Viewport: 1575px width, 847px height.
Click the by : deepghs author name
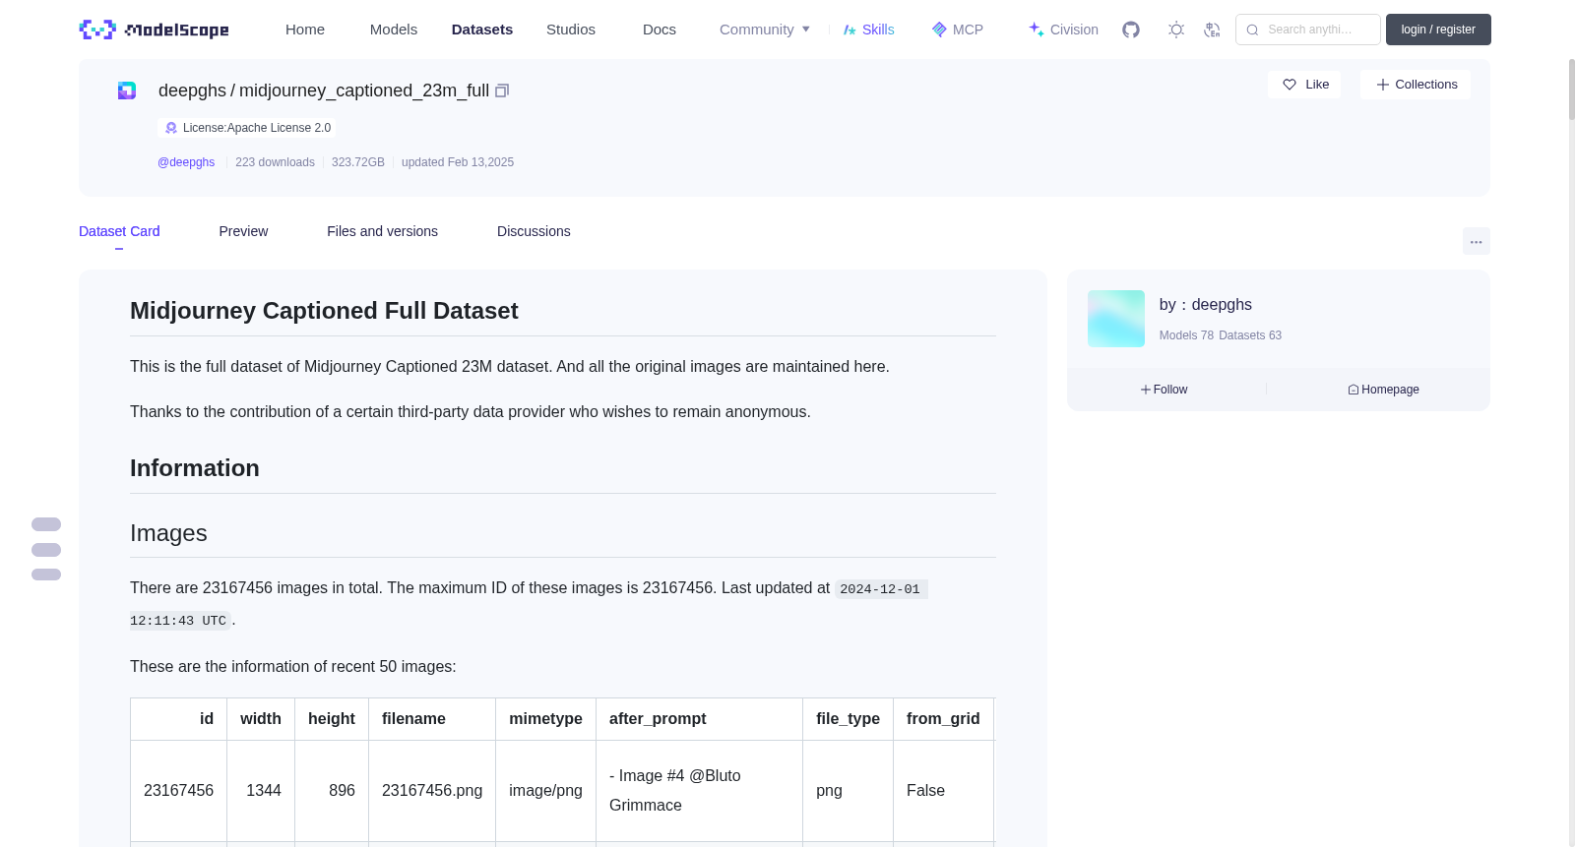coord(1206,305)
